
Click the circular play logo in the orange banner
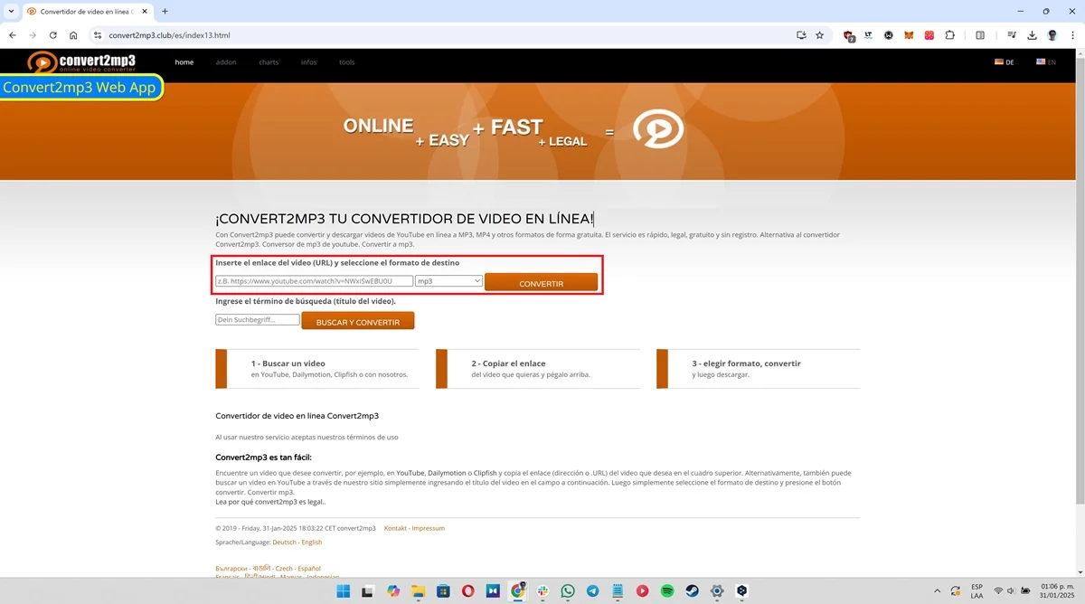[x=659, y=128]
